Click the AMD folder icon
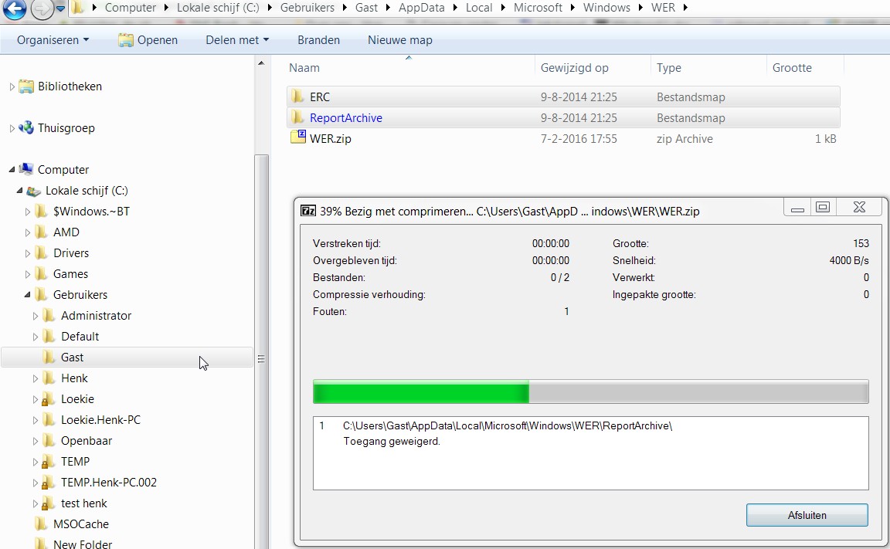Viewport: 890px width, 549px height. tap(42, 232)
